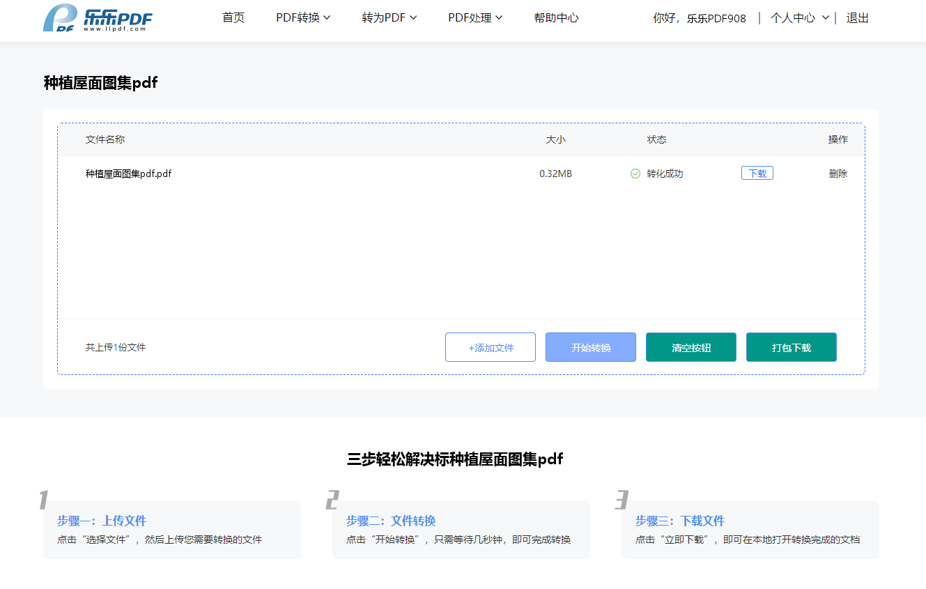Image resolution: width=926 pixels, height=589 pixels.
Task: Download the converted 种植屋面图集pdf file
Action: [757, 174]
